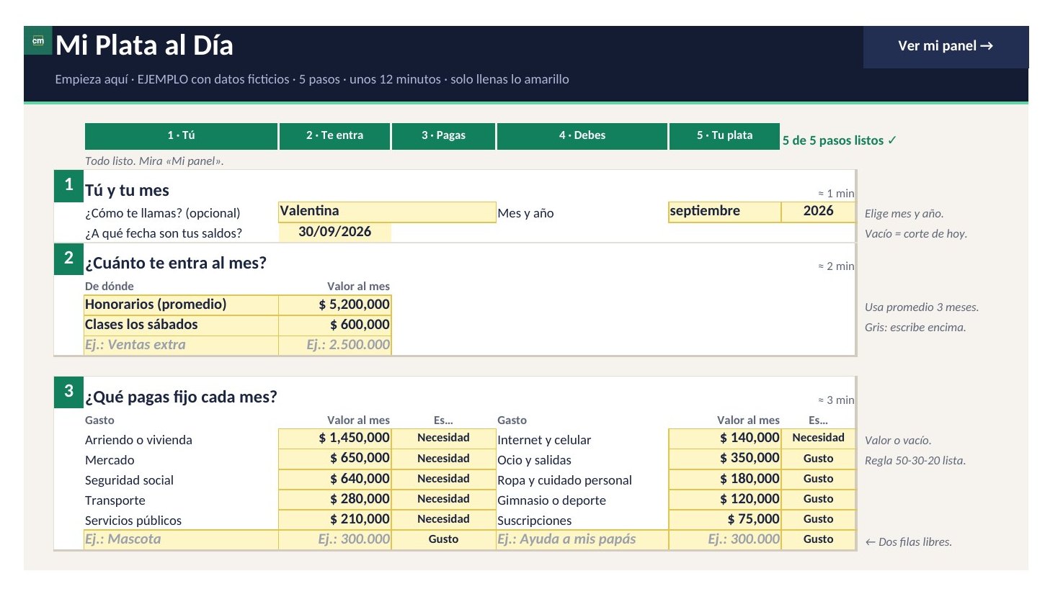Select the balance date cell 30/09/2026
This screenshot has height=594, width=1045.
pos(334,232)
